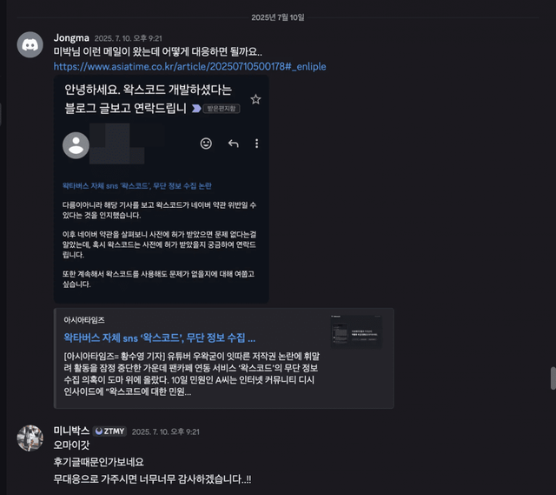Click Jongma's Discord default avatar
Viewport: 556px width, 495px height.
pos(30,44)
